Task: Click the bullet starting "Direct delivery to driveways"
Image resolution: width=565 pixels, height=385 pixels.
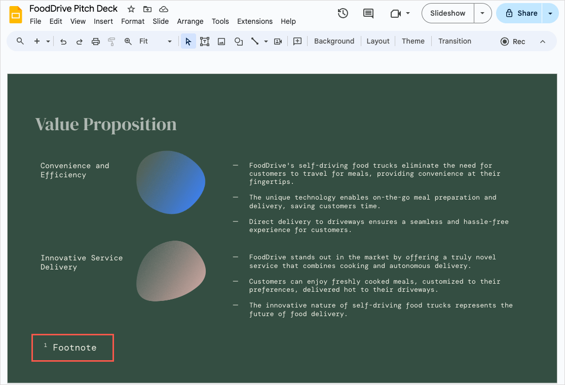Action: click(379, 226)
